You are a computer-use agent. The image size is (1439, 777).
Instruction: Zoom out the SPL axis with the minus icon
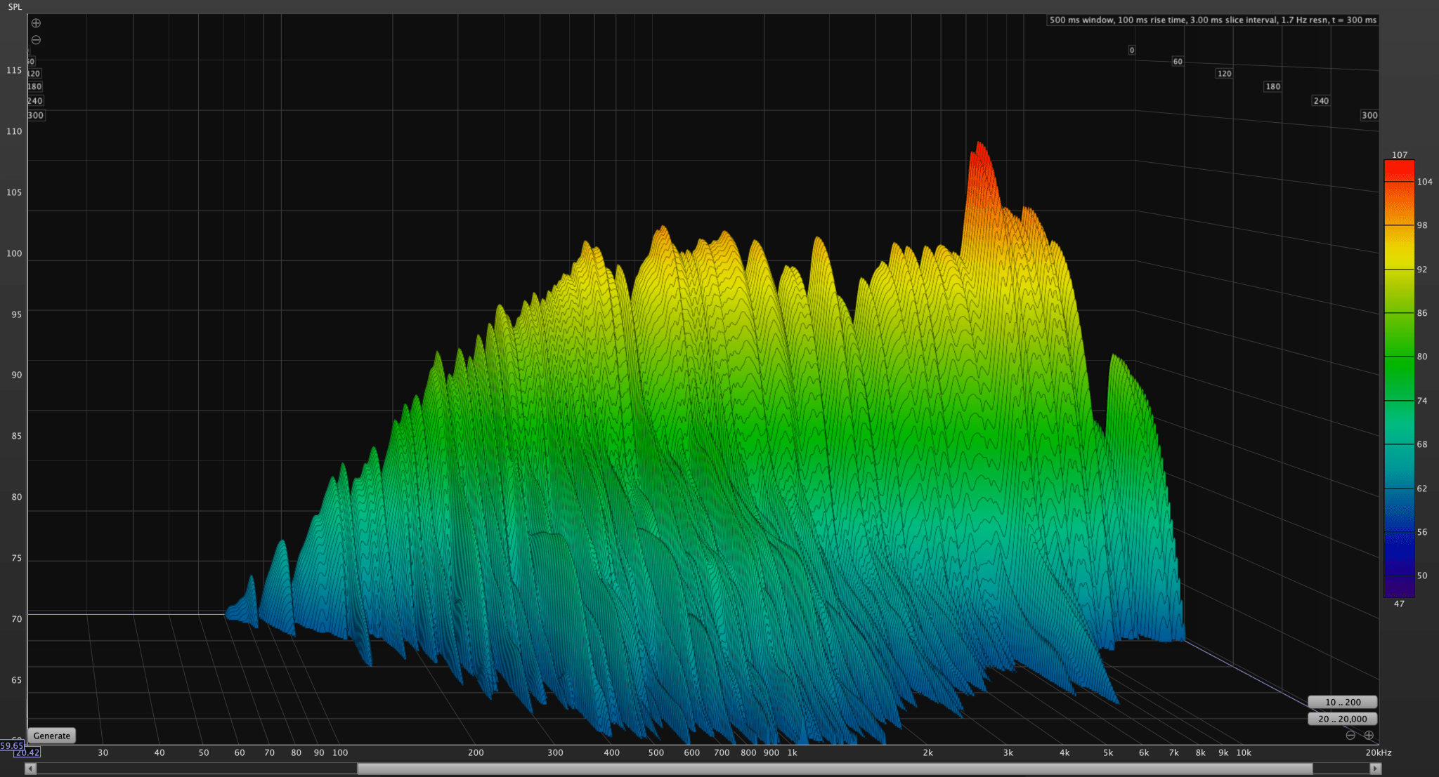[x=36, y=40]
